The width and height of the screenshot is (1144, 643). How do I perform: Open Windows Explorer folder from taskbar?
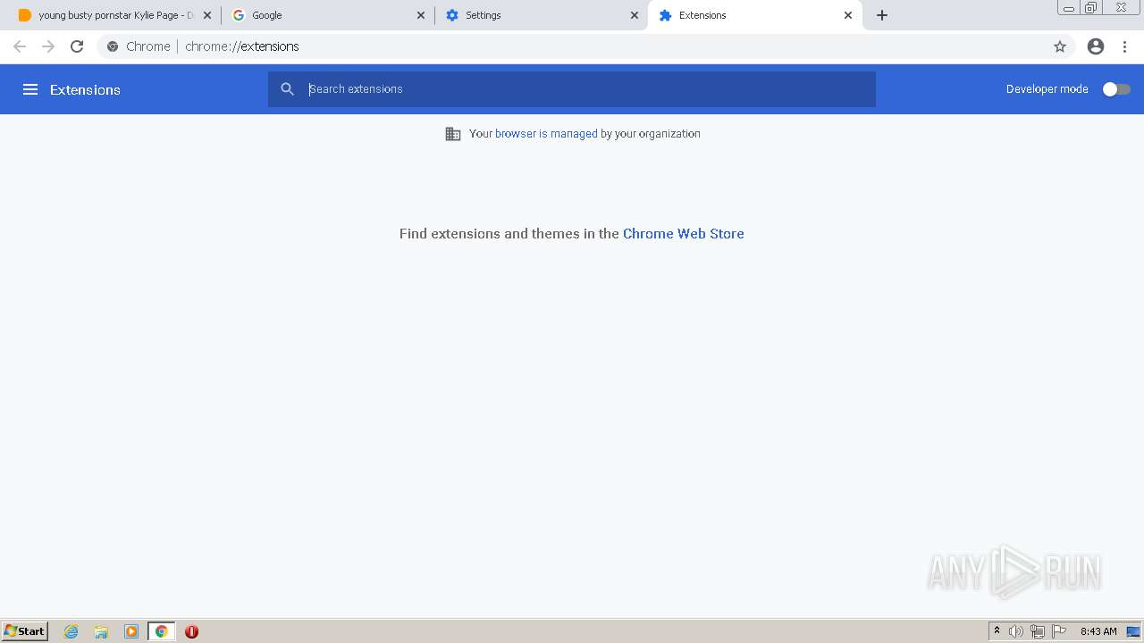(x=101, y=631)
